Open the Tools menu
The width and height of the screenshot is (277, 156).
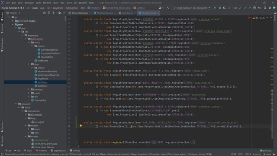69,3
